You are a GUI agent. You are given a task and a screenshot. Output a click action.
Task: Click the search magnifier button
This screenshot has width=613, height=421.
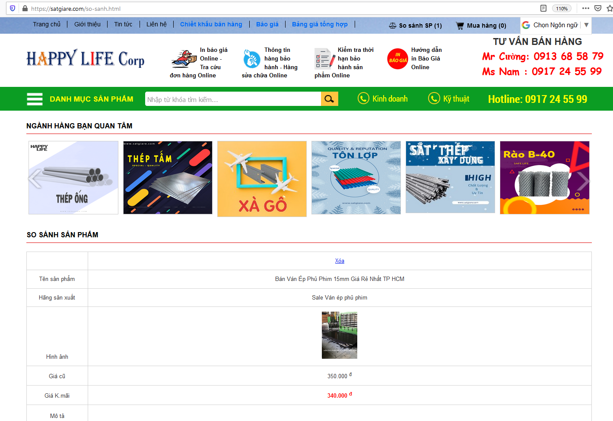[x=329, y=99]
